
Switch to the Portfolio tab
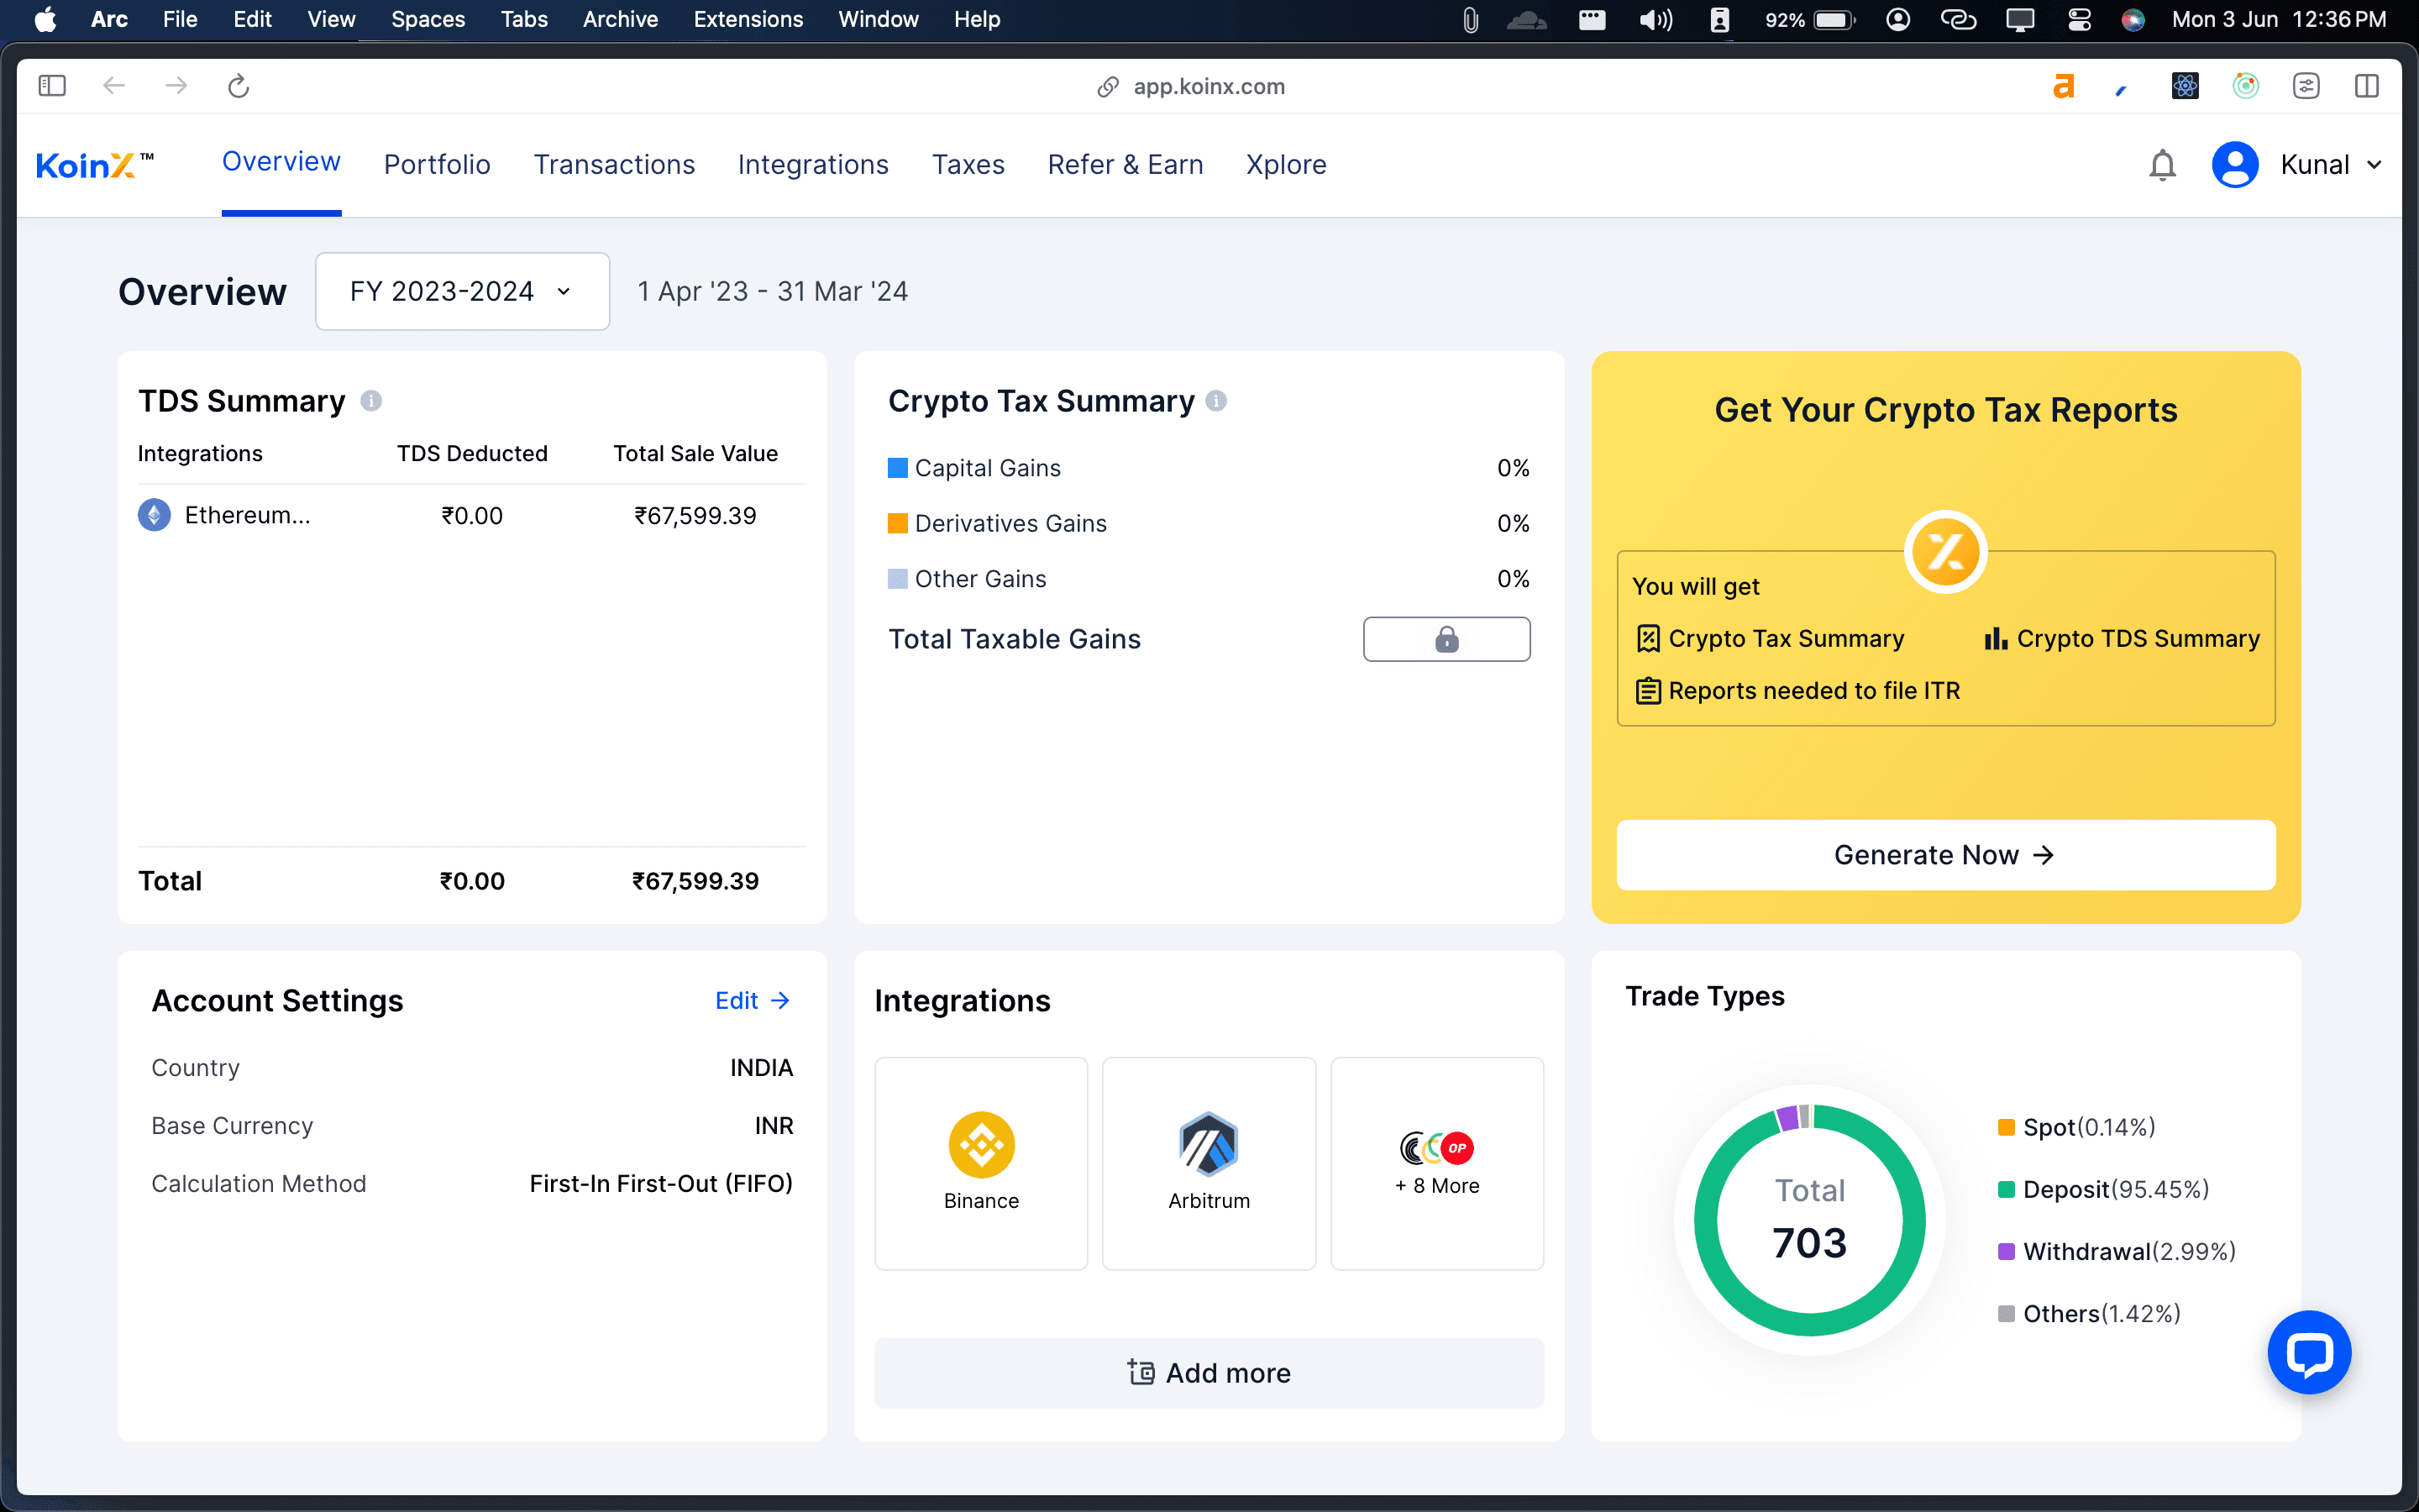(437, 165)
